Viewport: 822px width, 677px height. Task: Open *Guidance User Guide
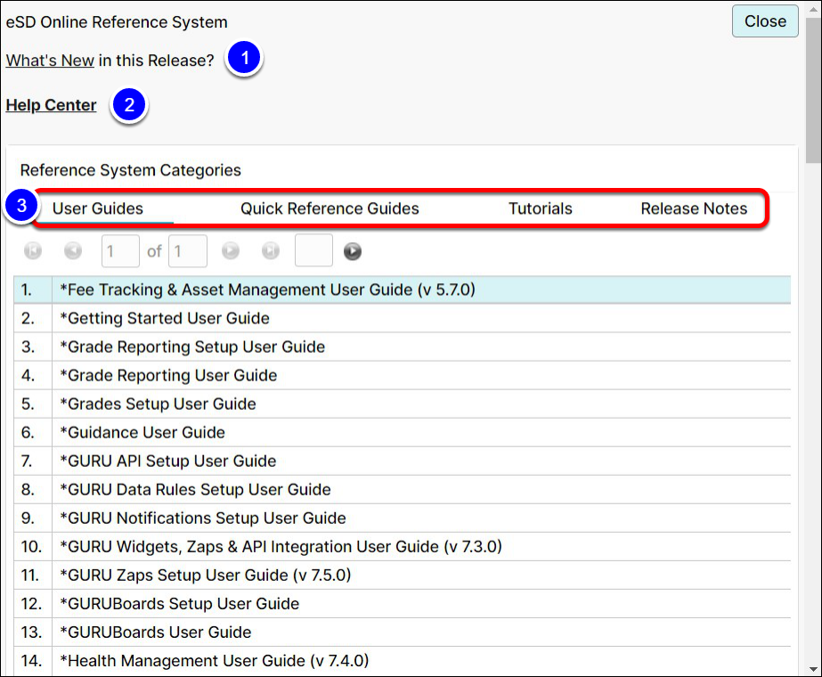click(x=402, y=433)
